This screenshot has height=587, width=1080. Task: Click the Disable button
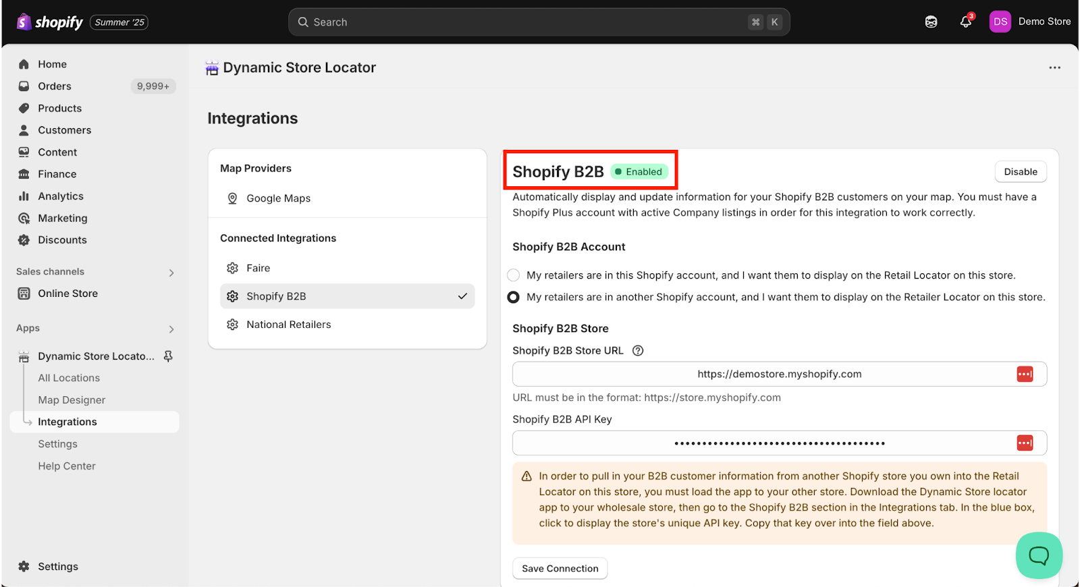pyautogui.click(x=1020, y=171)
